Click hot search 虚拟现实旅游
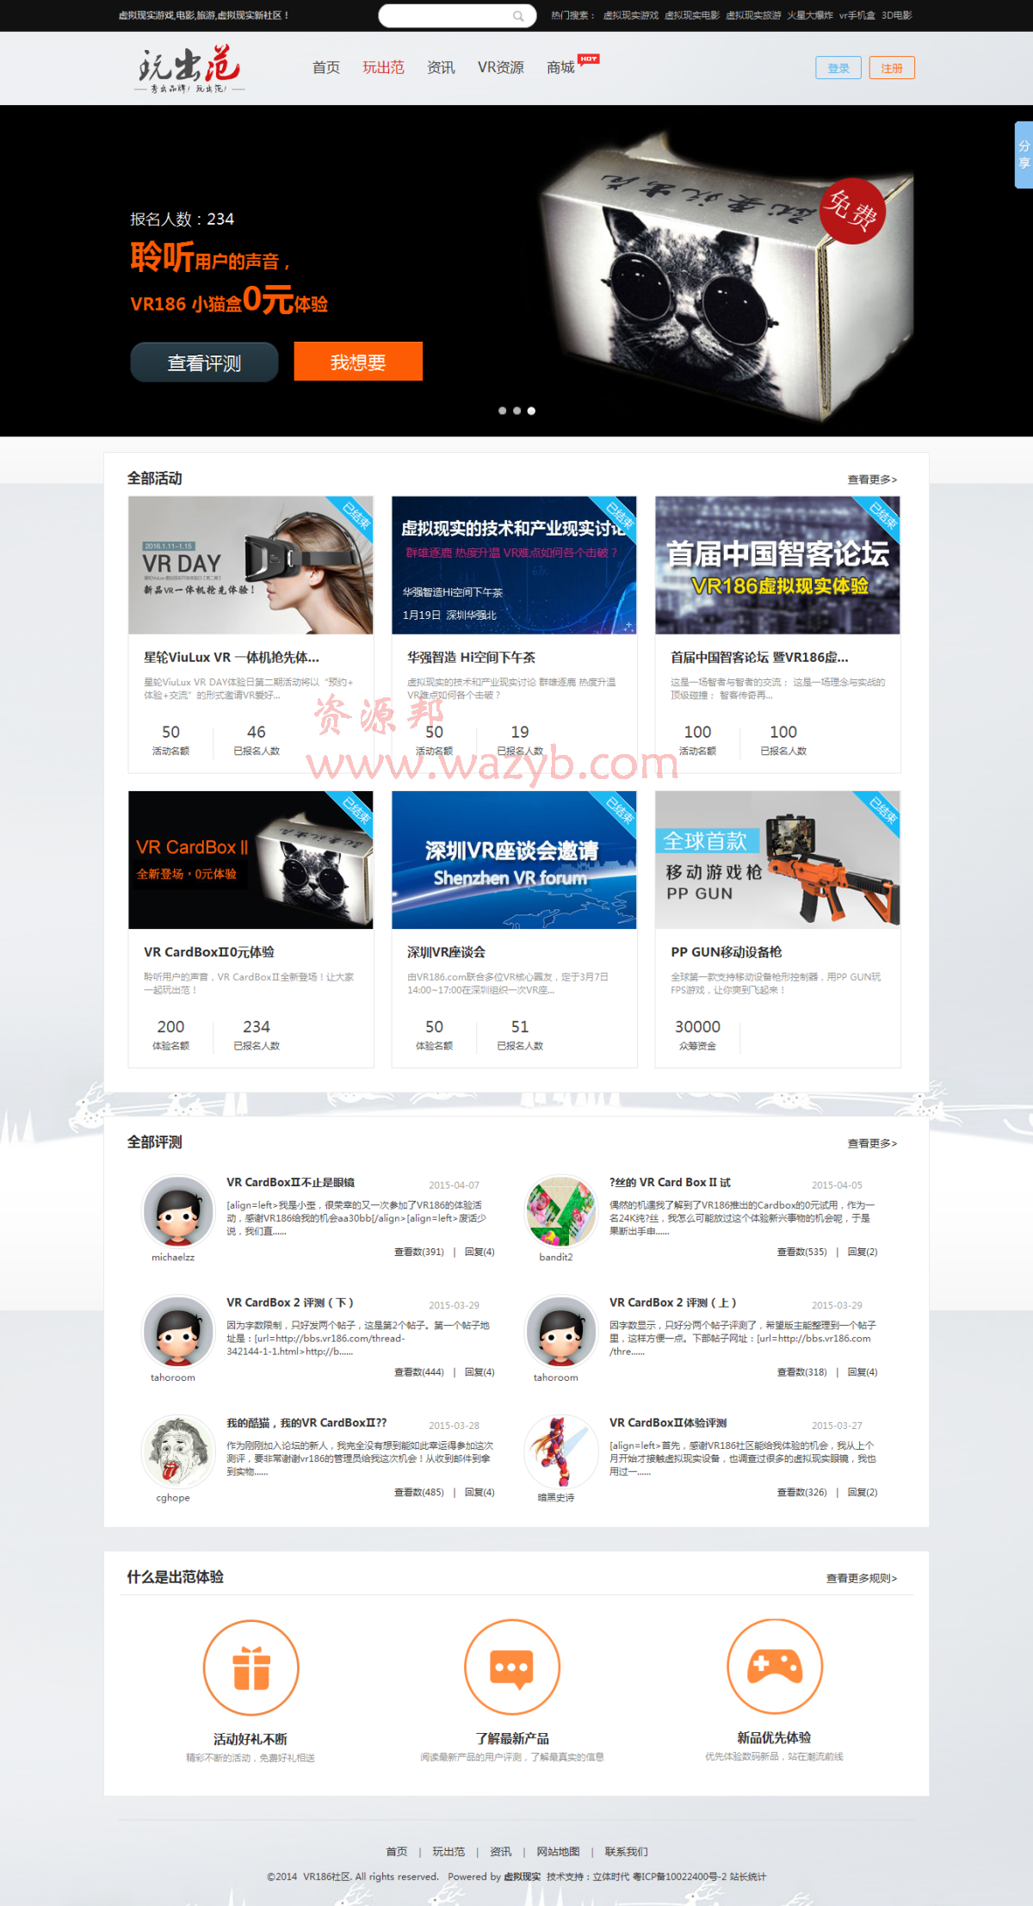The image size is (1033, 1906). coord(753,15)
